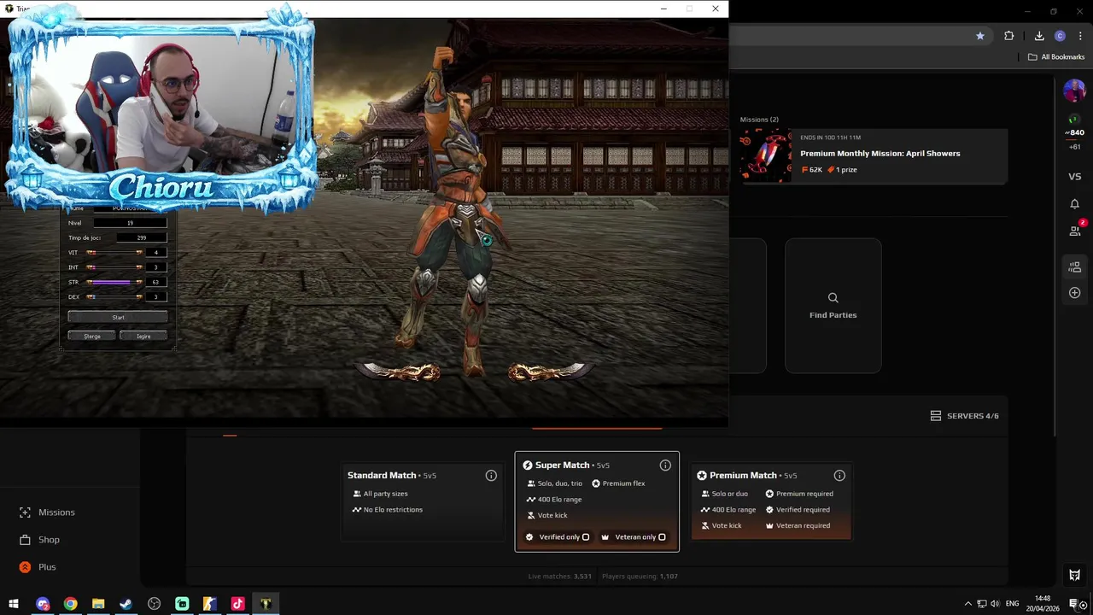Open Chrome from taskbar
Image resolution: width=1093 pixels, height=615 pixels.
(x=71, y=604)
